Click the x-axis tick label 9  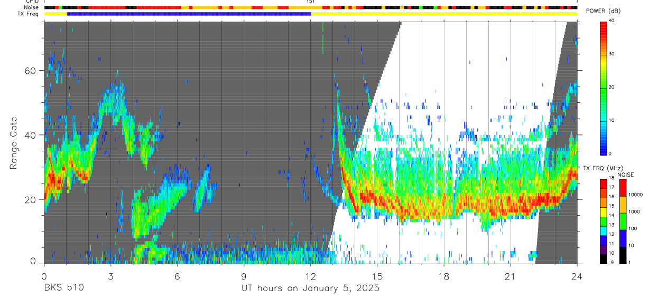(x=244, y=277)
